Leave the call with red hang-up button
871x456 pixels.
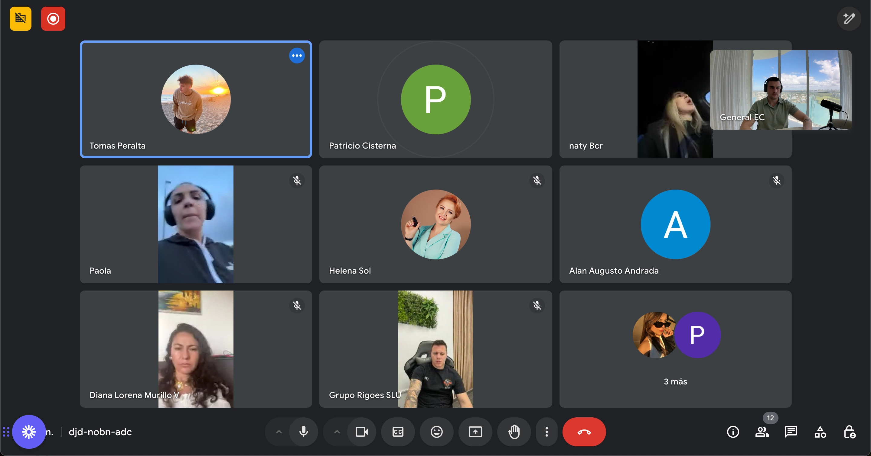click(584, 432)
